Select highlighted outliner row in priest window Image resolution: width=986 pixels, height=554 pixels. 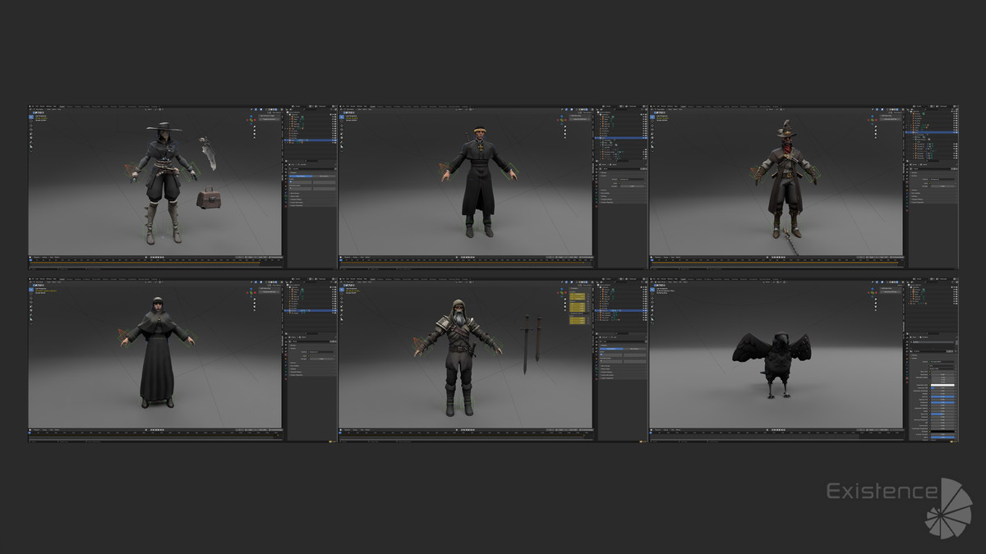pos(621,138)
